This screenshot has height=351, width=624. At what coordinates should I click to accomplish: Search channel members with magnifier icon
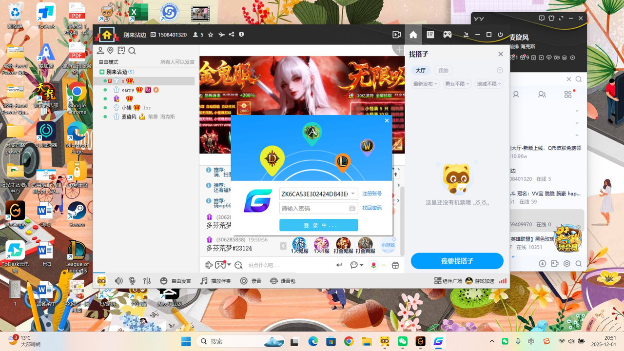132,51
